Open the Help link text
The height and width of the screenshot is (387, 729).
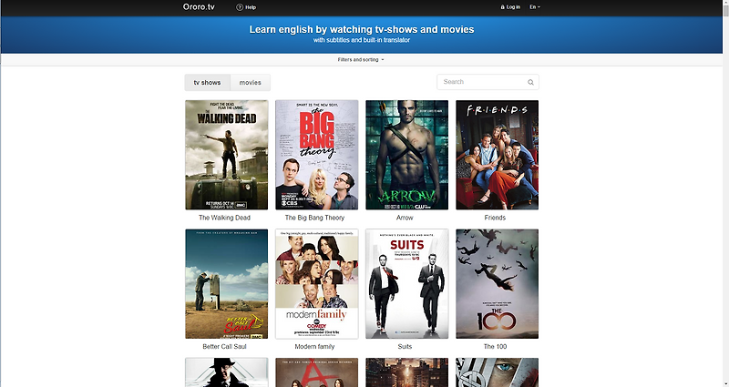tap(251, 7)
